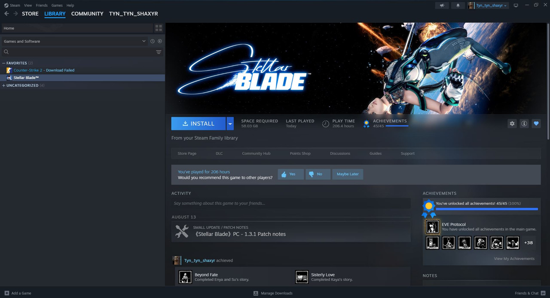The width and height of the screenshot is (550, 298).
Task: Click the main page vertical scrollbar
Action: pyautogui.click(x=548, y=81)
